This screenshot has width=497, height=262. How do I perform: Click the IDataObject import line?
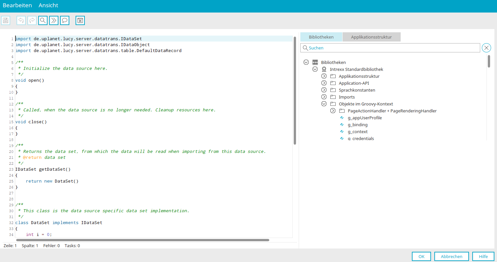(83, 44)
